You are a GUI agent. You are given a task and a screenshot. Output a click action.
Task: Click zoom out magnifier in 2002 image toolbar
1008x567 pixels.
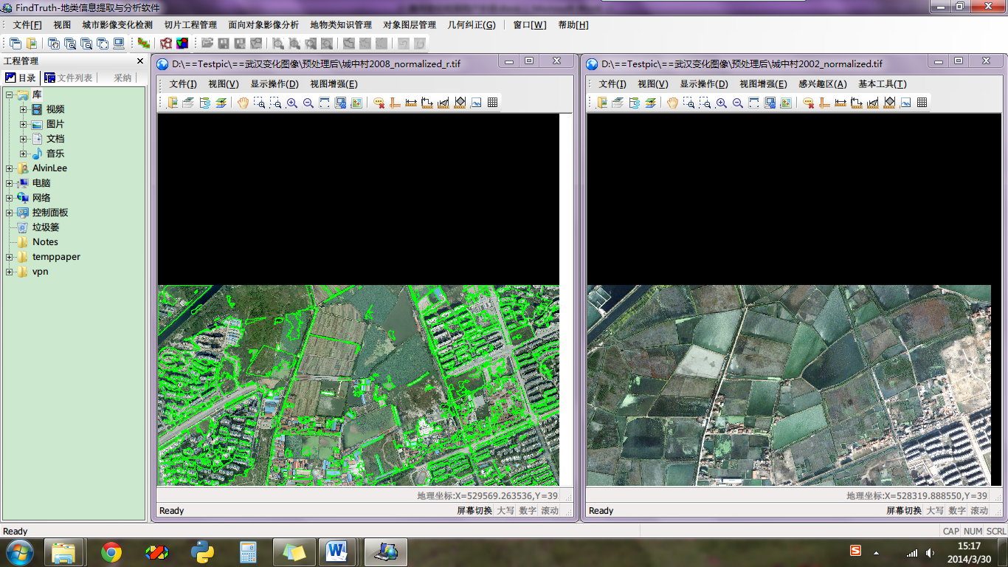(x=738, y=103)
